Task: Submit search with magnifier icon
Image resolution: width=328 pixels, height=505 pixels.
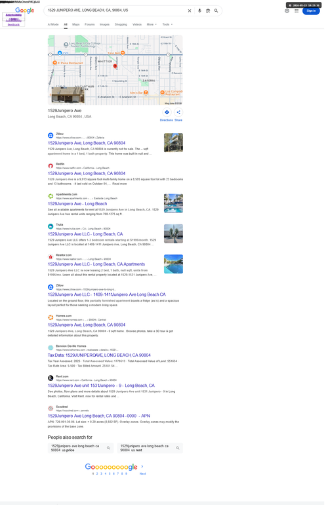Action: [216, 10]
